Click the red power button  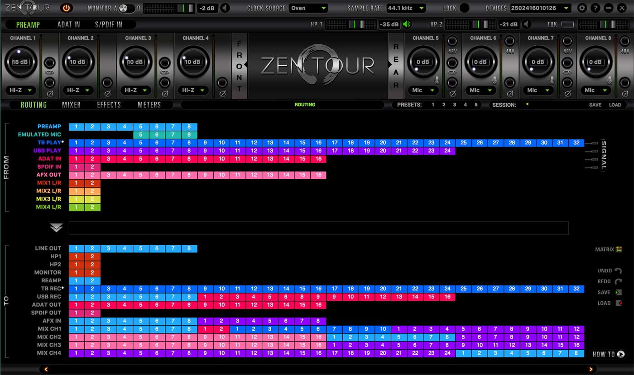pos(67,8)
